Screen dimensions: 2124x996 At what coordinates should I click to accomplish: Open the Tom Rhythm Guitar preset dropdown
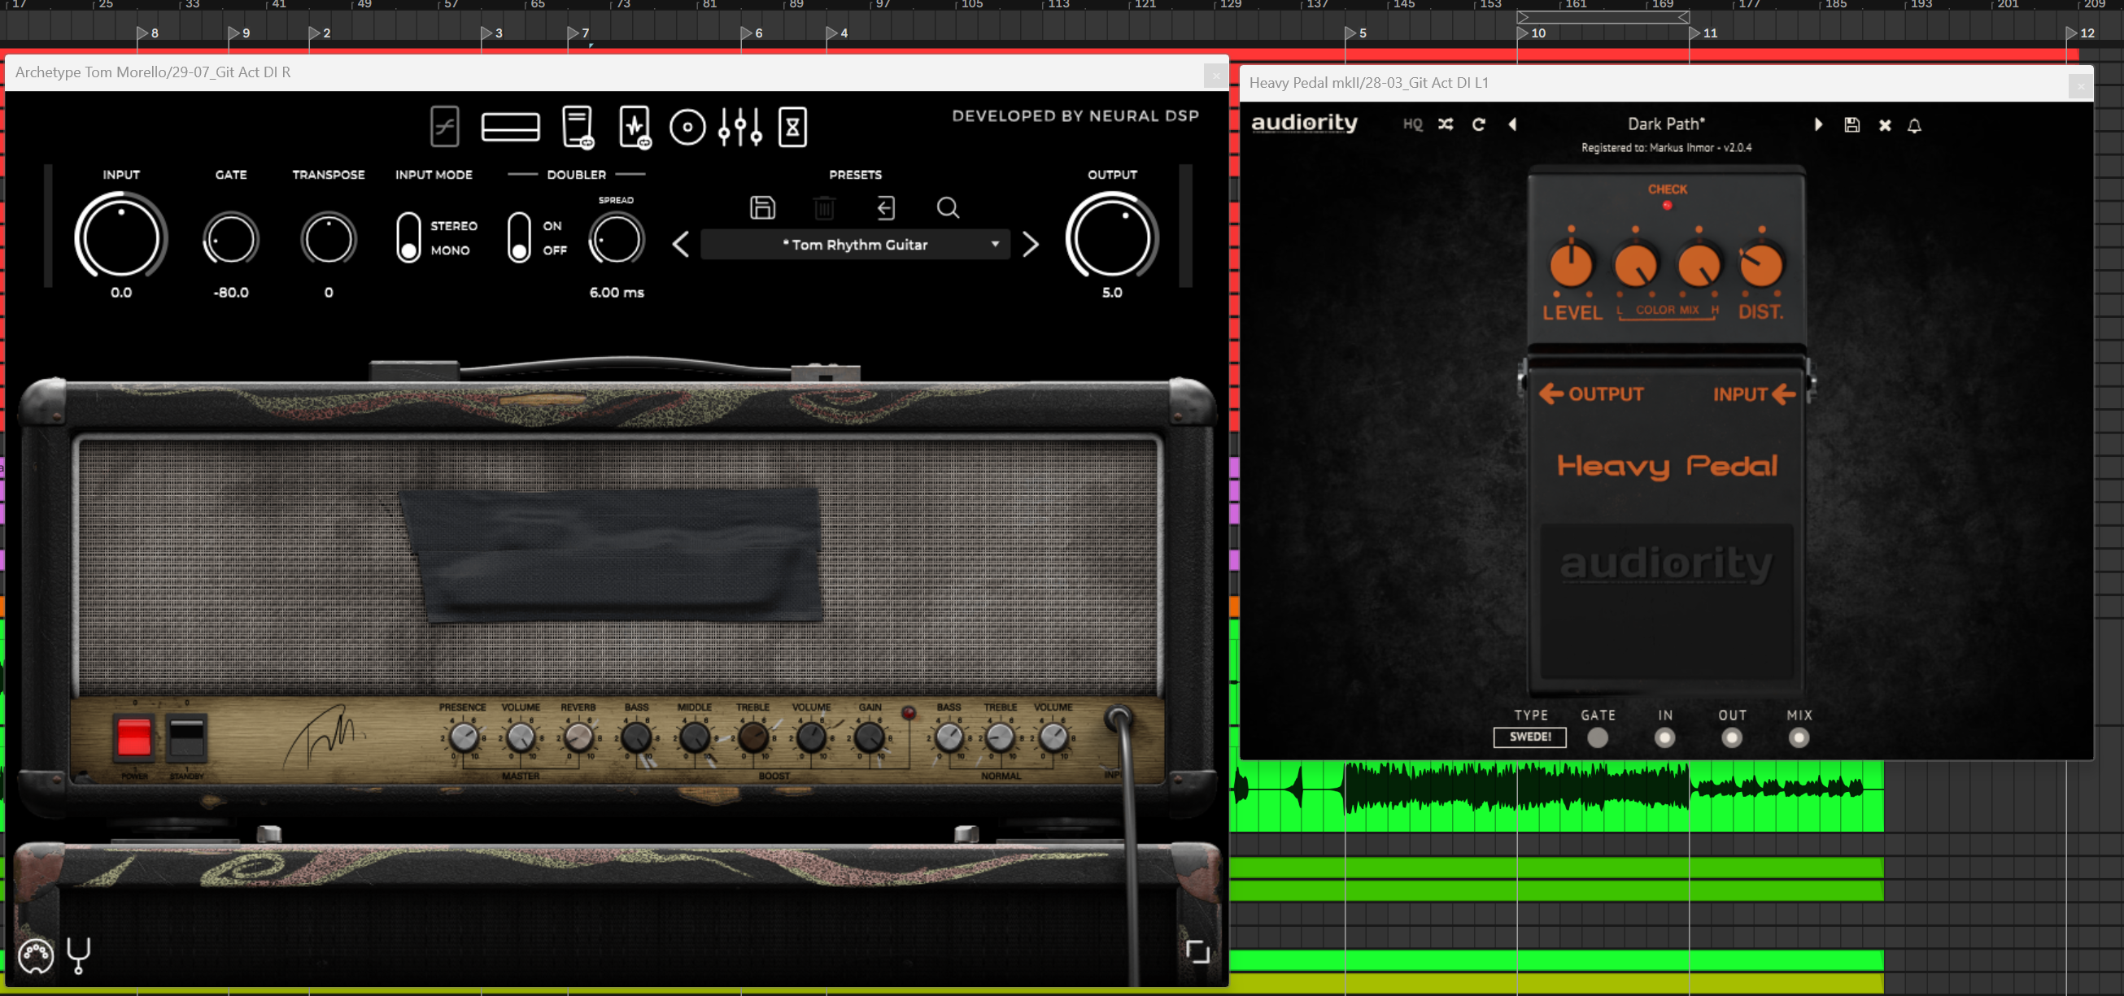pos(855,245)
